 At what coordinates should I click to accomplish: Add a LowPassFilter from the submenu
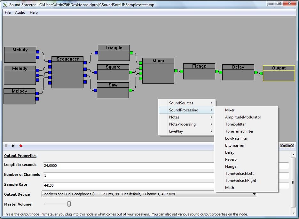[236, 138]
